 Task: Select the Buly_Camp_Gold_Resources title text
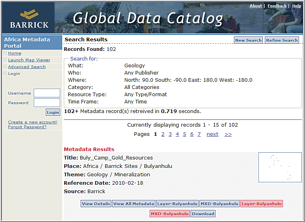(x=116, y=158)
